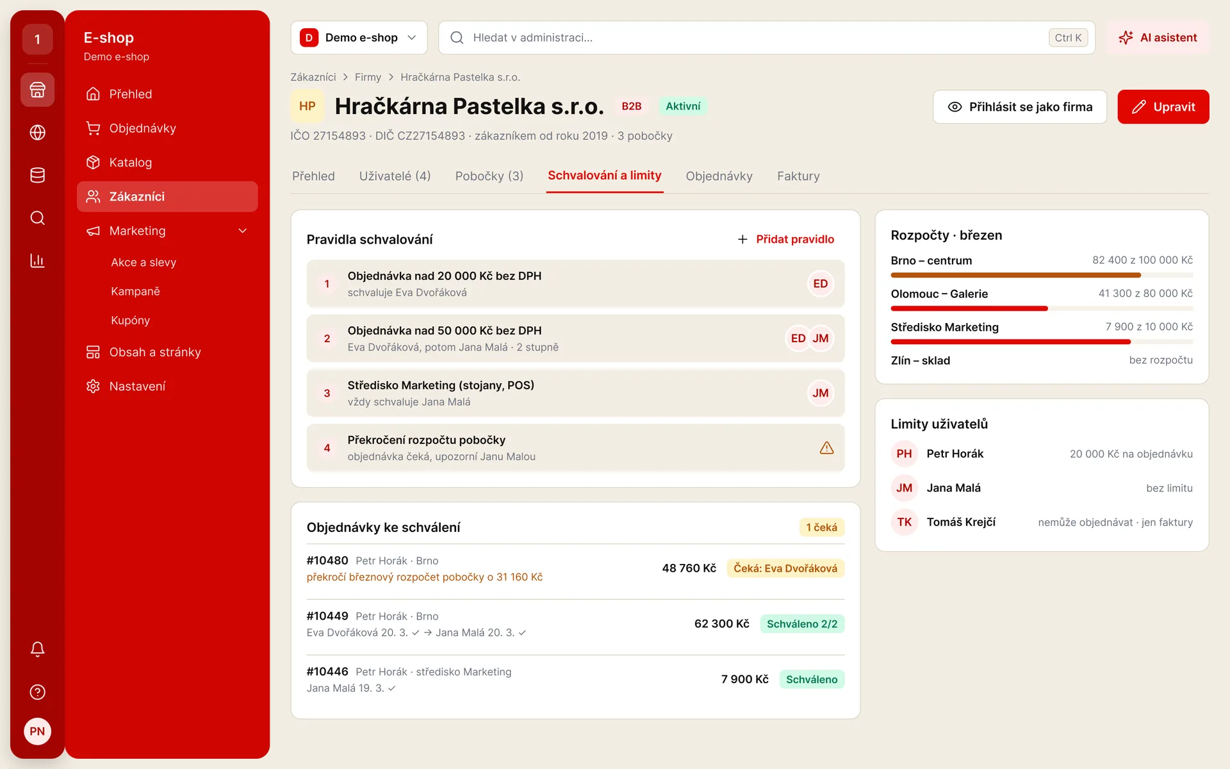Open the PN user avatar
This screenshot has width=1230, height=769.
[x=37, y=731]
